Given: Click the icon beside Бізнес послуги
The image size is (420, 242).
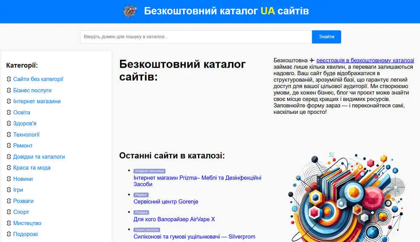Looking at the screenshot, I should click(9, 90).
